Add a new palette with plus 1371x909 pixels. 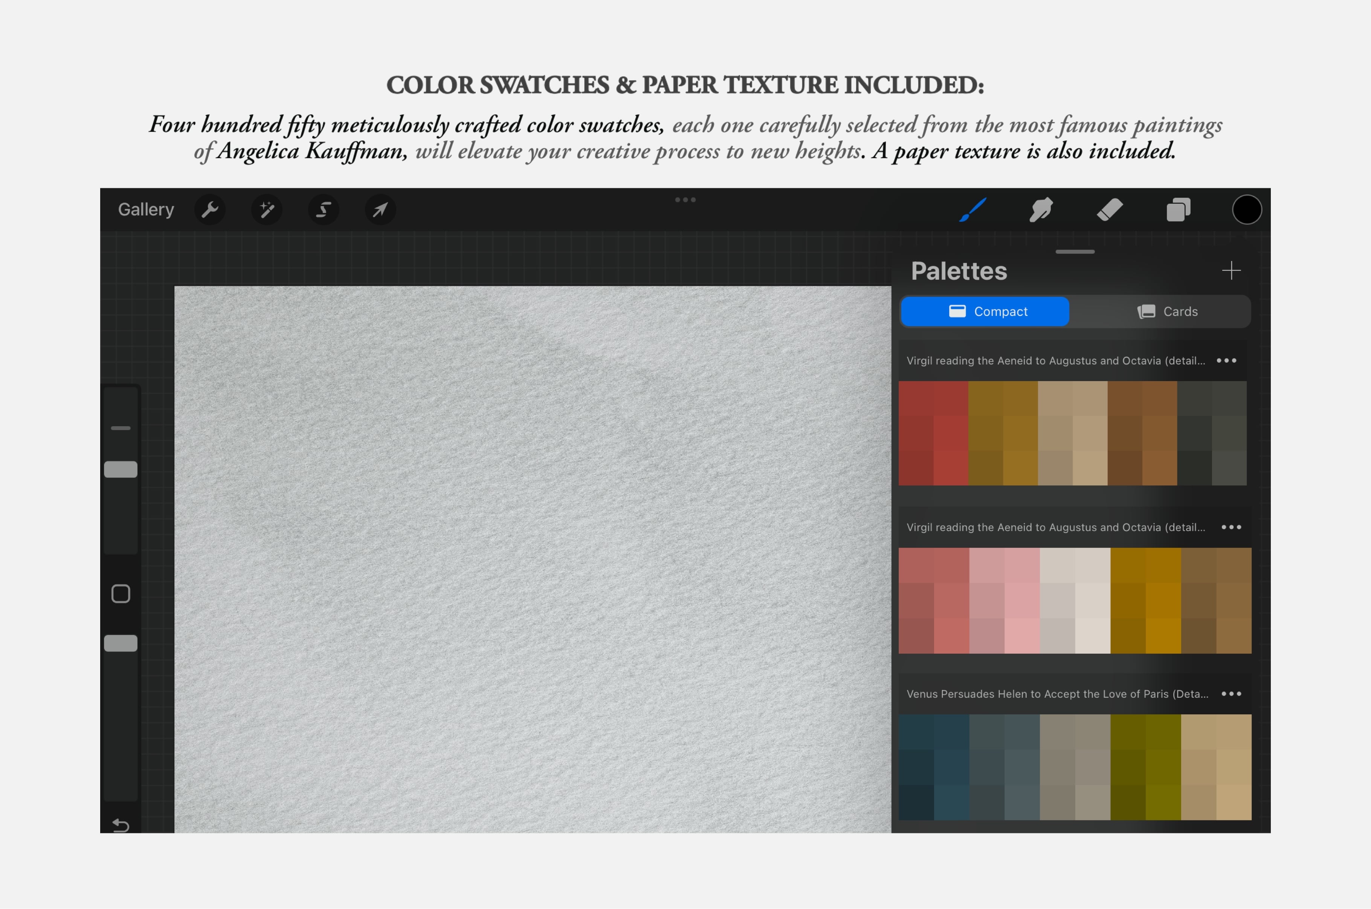point(1231,270)
